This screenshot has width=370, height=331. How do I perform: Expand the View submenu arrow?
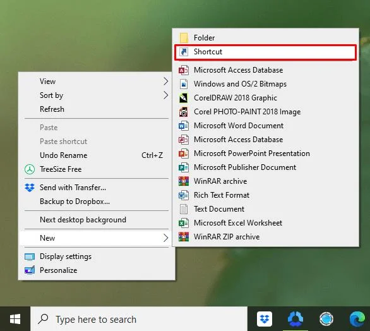coord(166,81)
